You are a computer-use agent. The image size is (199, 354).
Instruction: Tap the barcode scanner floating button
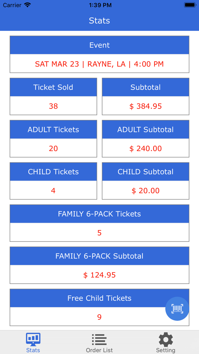click(177, 309)
